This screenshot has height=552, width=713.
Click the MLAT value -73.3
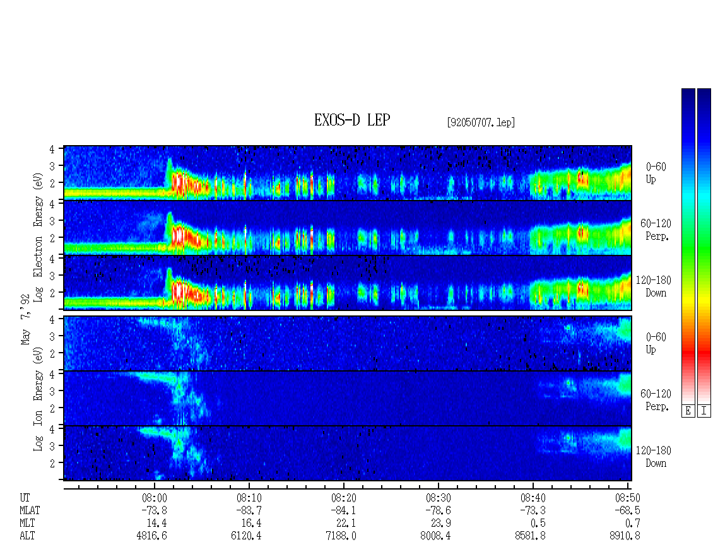tap(533, 510)
